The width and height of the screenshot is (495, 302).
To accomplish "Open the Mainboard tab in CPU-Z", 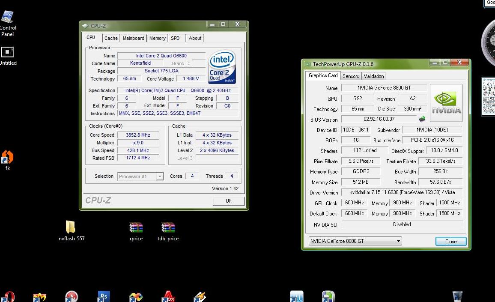I will click(x=134, y=38).
